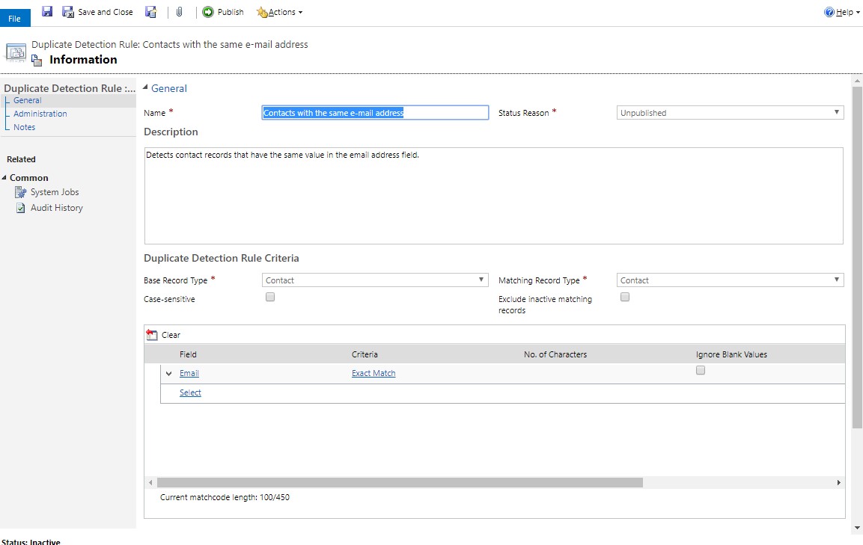Enable the Case-sensitive checkbox
Screen dimensions: 863x545
pos(270,297)
